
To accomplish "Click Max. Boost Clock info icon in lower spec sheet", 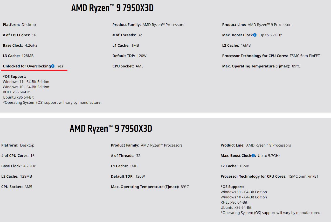I will 253,156.
